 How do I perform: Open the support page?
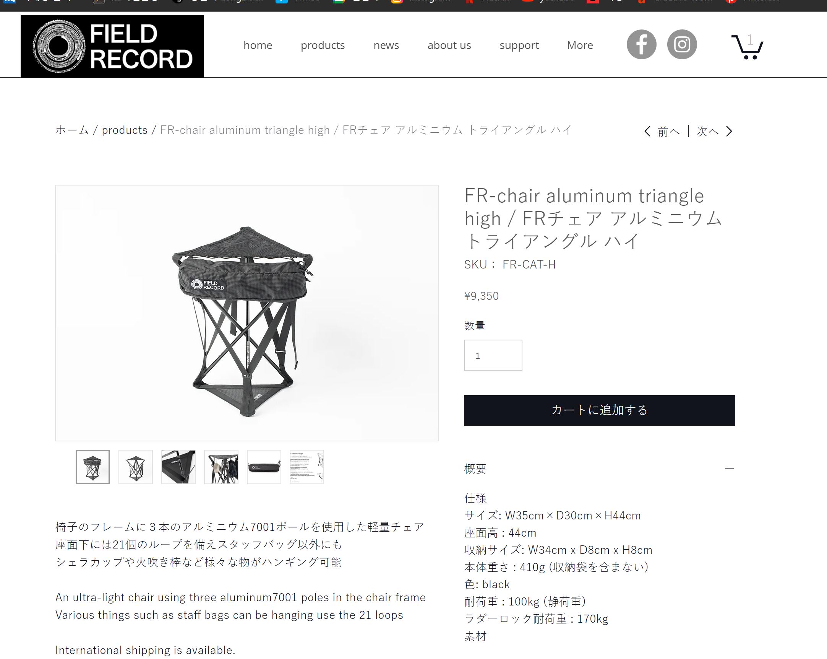click(x=519, y=45)
